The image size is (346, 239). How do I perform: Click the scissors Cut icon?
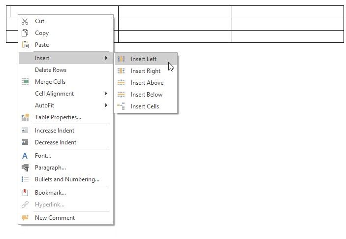[25, 21]
